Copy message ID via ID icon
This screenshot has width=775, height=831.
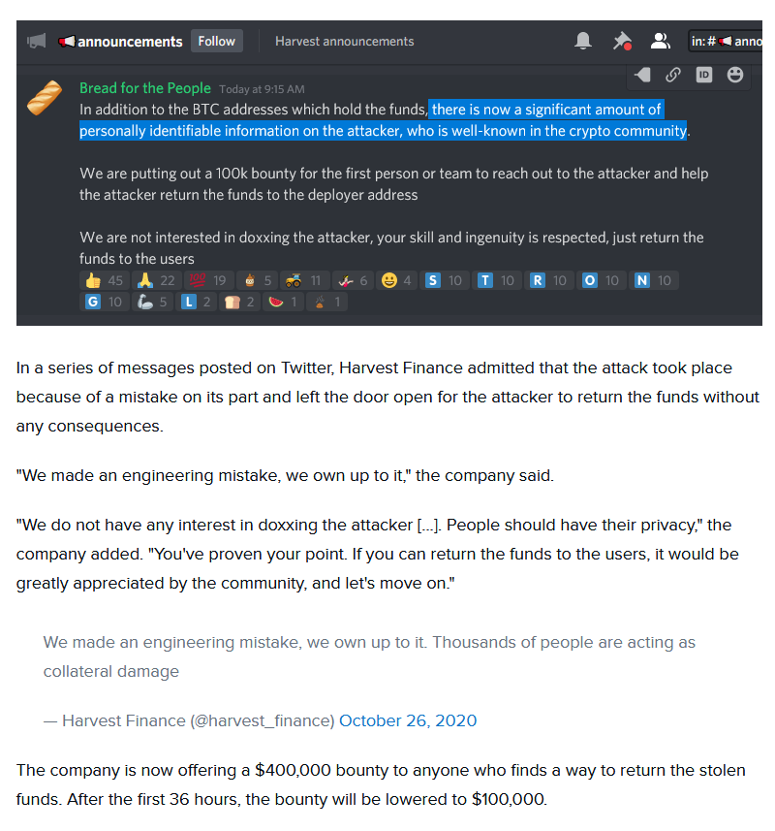coord(703,75)
